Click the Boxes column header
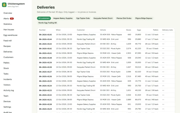This screenshot has width=180, height=113. click(129, 30)
